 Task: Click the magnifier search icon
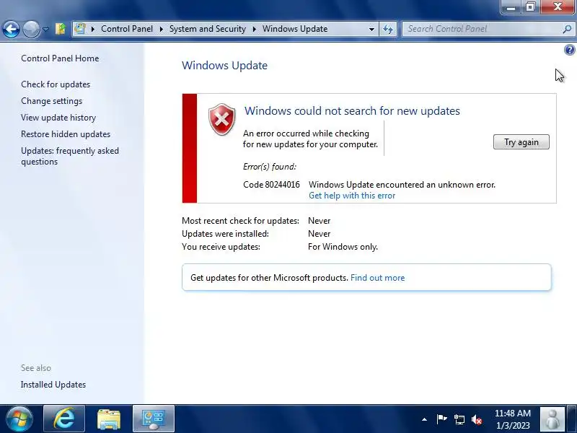click(567, 29)
